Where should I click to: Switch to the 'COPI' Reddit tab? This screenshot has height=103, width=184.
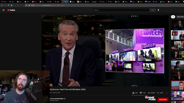170,2
